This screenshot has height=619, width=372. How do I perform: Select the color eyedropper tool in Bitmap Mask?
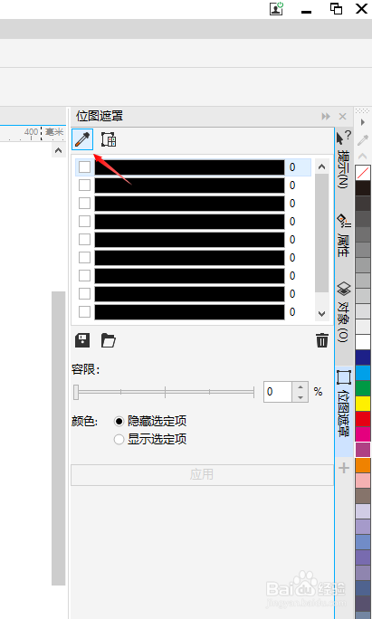click(82, 139)
